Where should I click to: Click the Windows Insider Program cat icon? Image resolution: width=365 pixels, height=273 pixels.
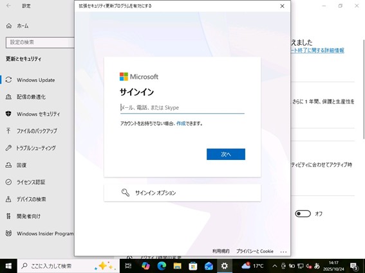[8, 233]
